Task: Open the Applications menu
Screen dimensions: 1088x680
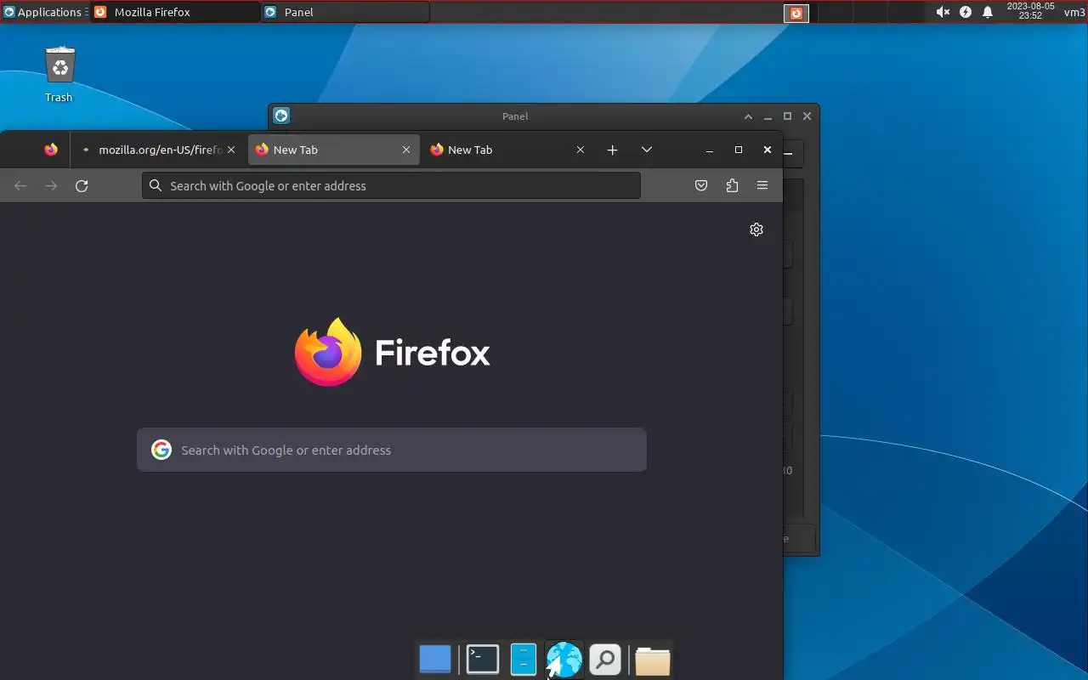Action: 43,12
